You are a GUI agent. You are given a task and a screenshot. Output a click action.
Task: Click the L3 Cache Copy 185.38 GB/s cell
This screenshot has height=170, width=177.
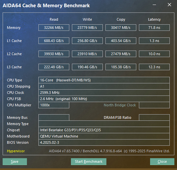point(121,67)
